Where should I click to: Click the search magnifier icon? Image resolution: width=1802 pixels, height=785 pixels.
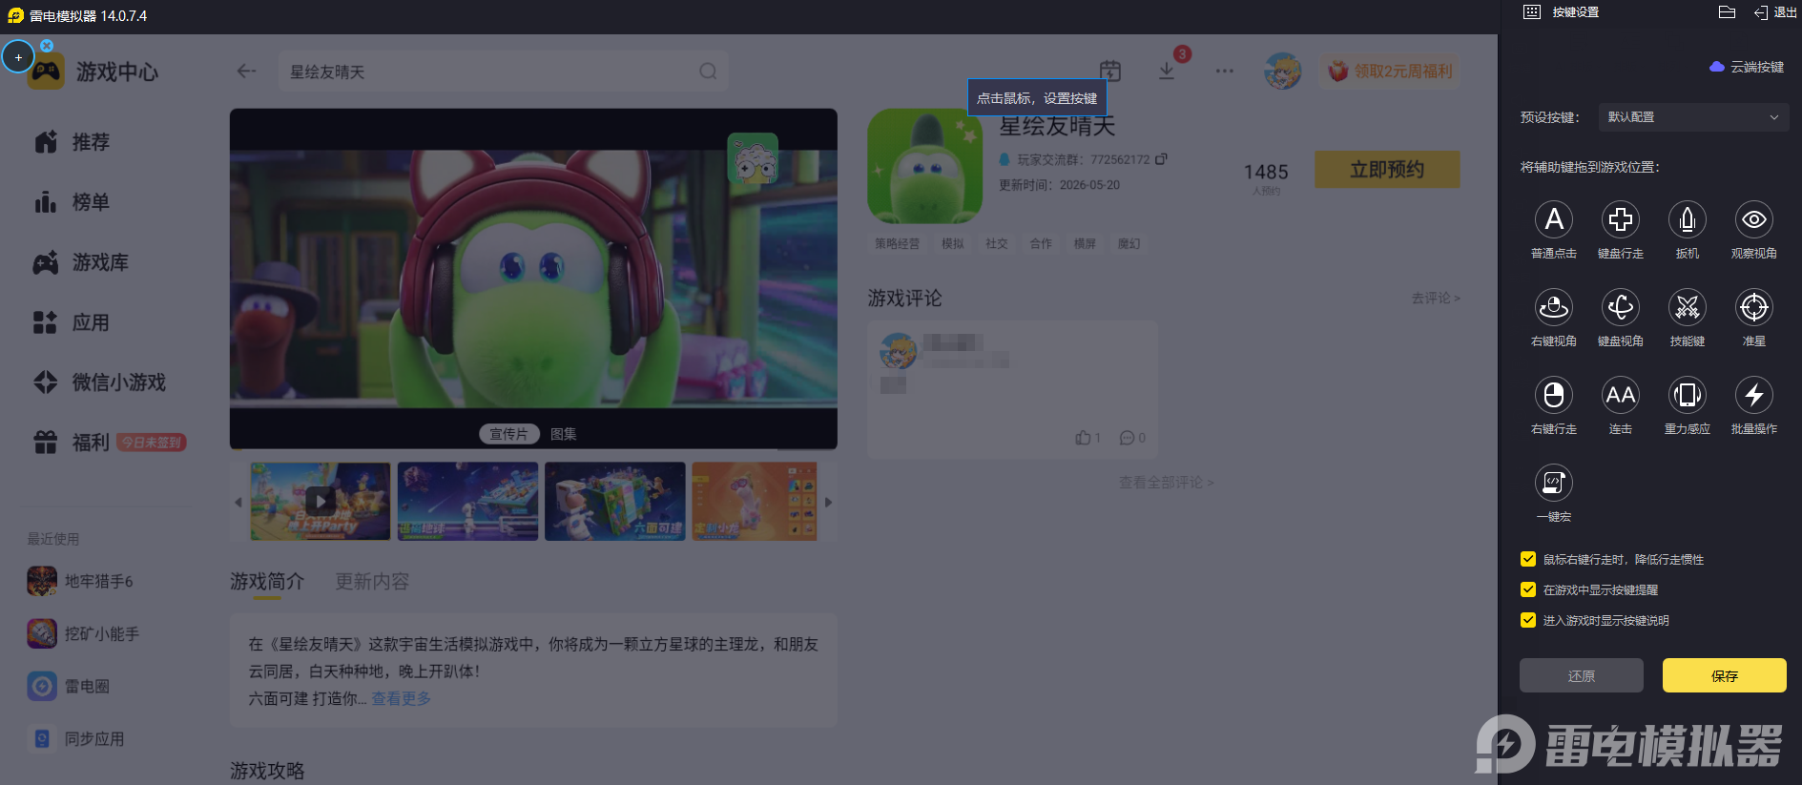pyautogui.click(x=708, y=72)
